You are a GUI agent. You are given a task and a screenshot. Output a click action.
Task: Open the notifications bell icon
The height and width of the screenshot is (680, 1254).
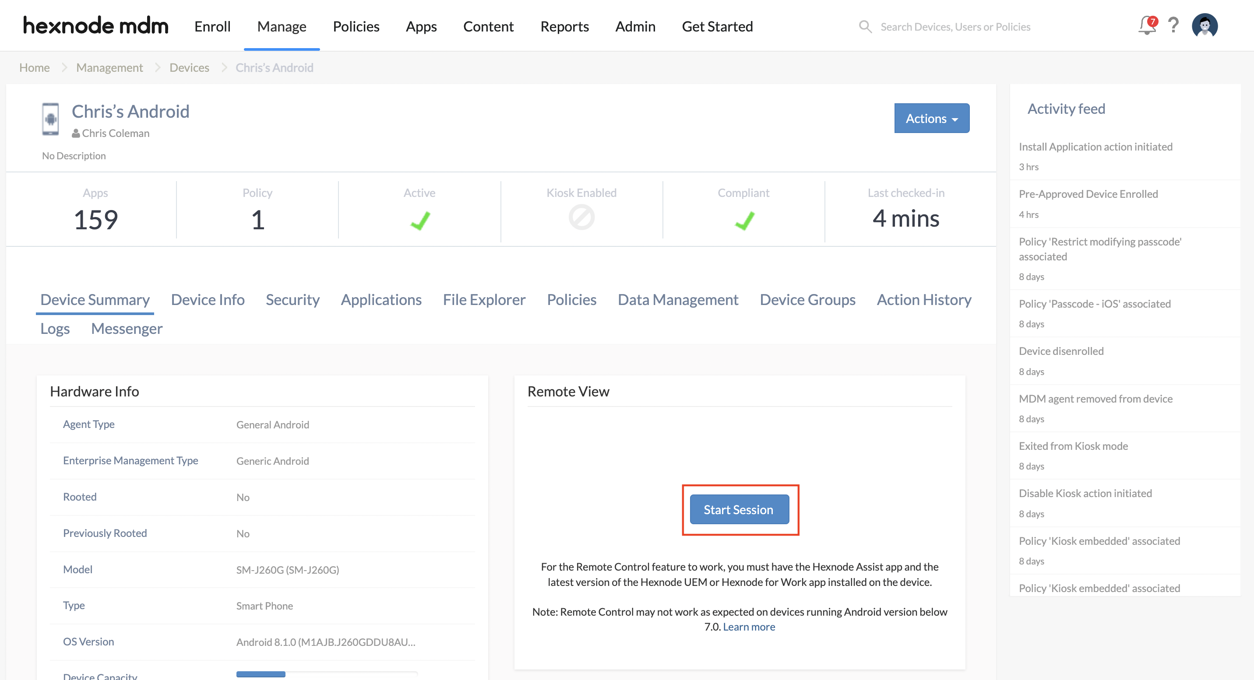click(1147, 25)
